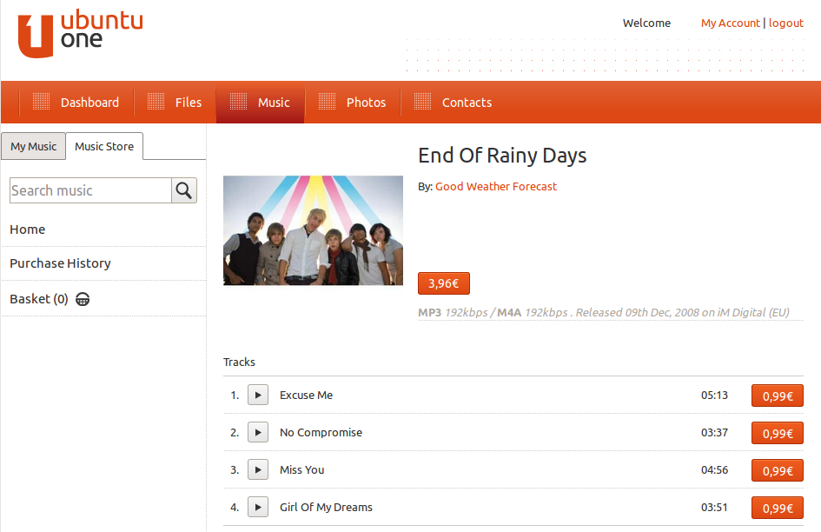Purchase Girl Of My Dreams track

(777, 508)
